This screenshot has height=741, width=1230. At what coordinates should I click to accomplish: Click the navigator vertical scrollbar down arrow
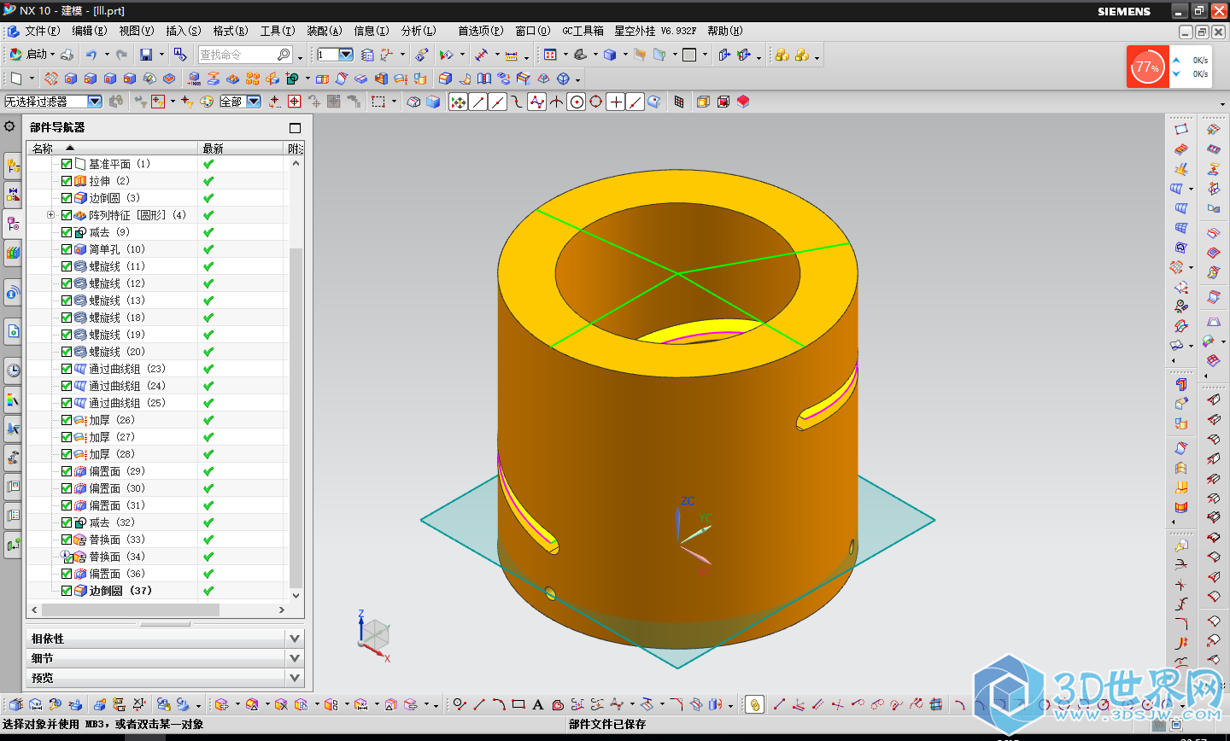coord(296,595)
